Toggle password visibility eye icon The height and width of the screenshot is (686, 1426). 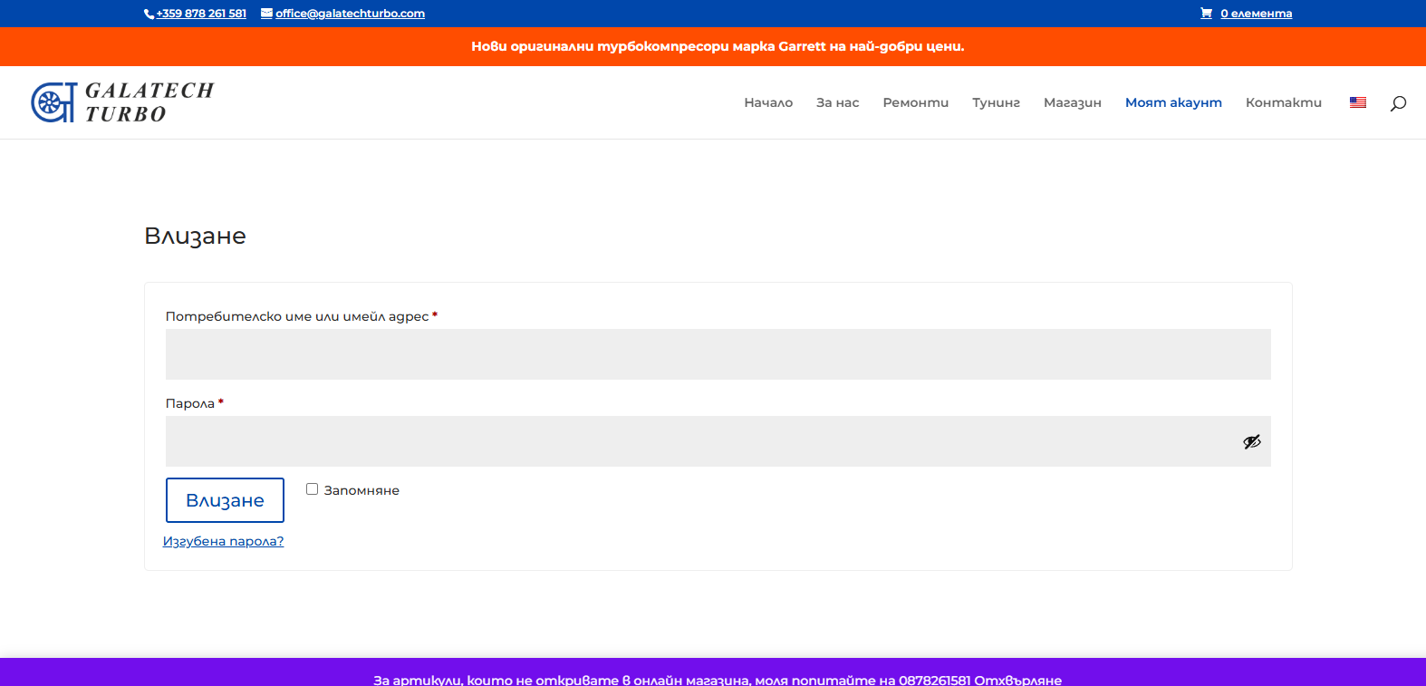(1251, 441)
